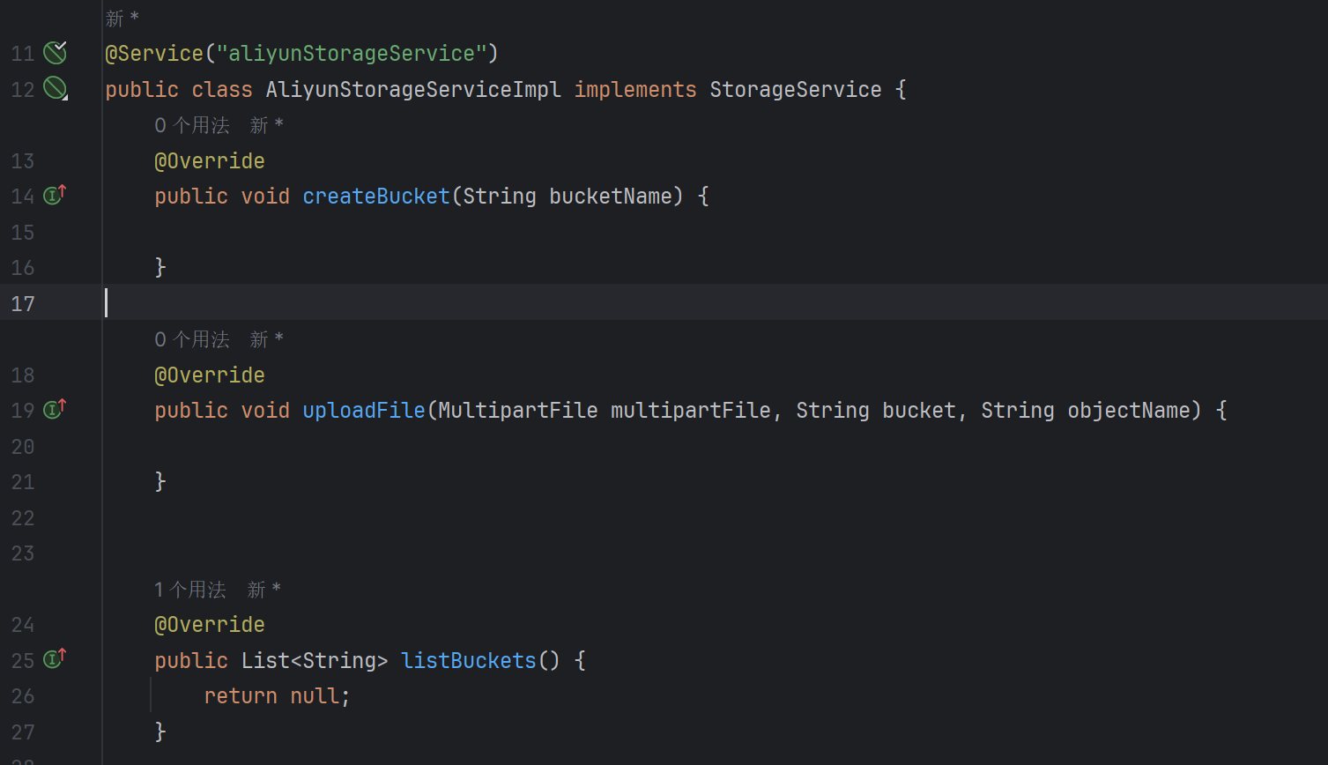Screen dimensions: 1328x765
Task: Click the void keyword before uploadFile
Action: tap(265, 411)
